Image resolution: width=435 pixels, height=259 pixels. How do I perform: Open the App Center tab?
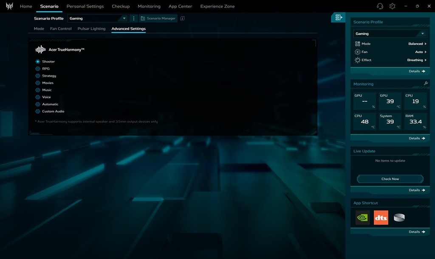(180, 6)
